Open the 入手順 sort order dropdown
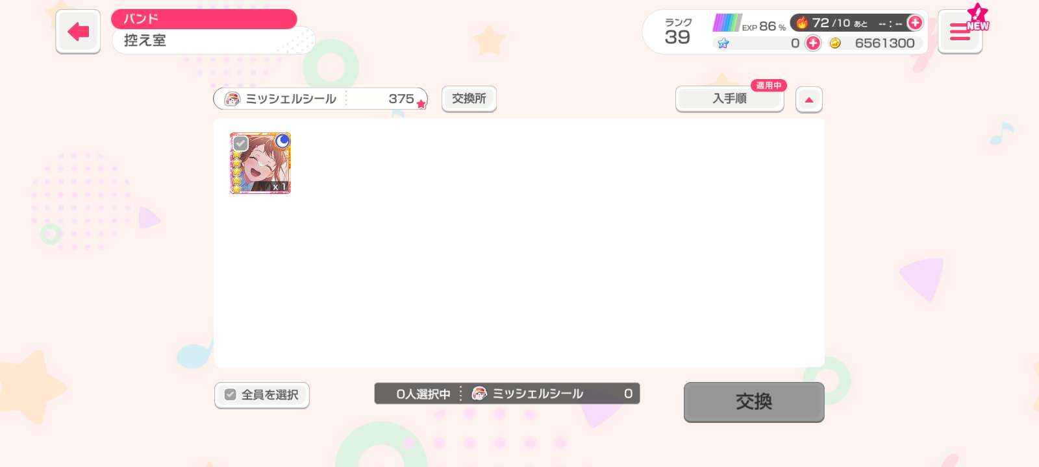Viewport: 1039px width, 467px height. [x=729, y=99]
